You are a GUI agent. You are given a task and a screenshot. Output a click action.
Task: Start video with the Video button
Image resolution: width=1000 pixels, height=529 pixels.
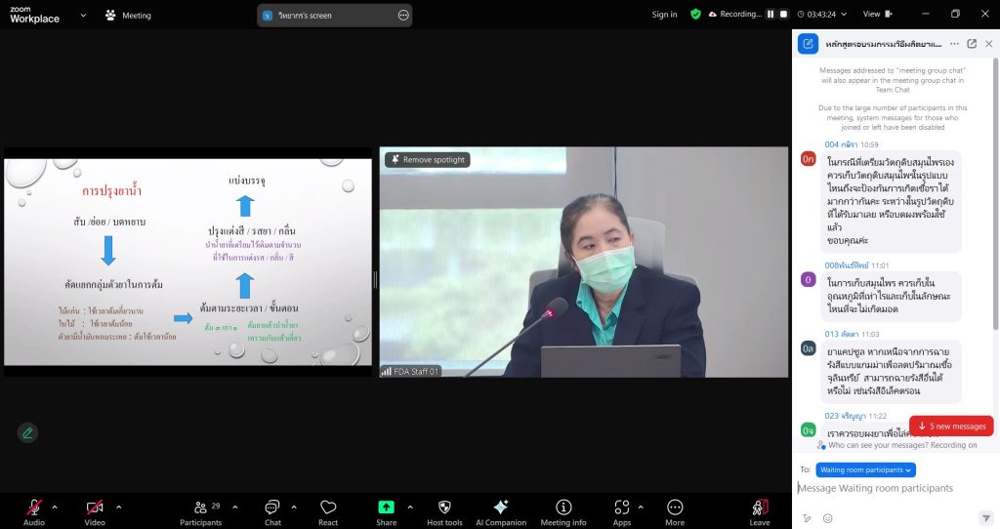click(x=95, y=508)
